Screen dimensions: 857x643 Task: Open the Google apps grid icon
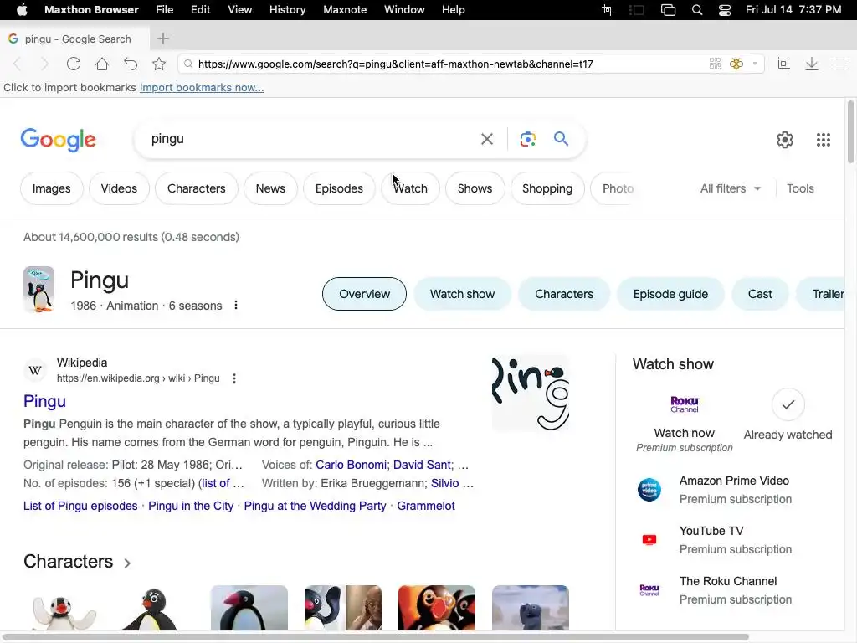coord(824,140)
